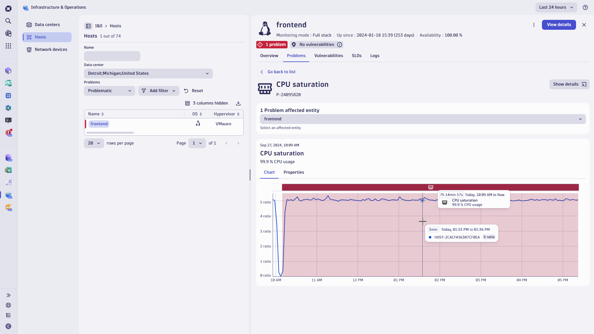Click the Name filter input field

point(112,56)
